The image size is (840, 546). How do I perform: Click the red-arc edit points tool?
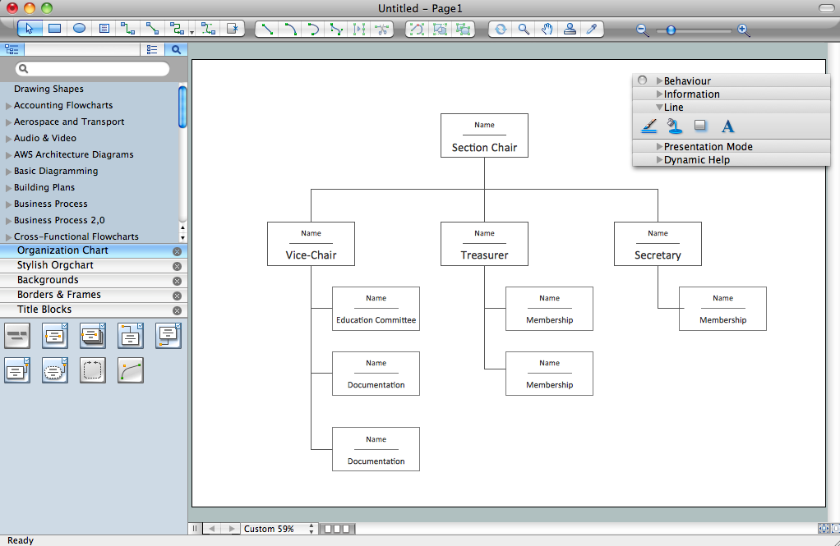(x=416, y=29)
